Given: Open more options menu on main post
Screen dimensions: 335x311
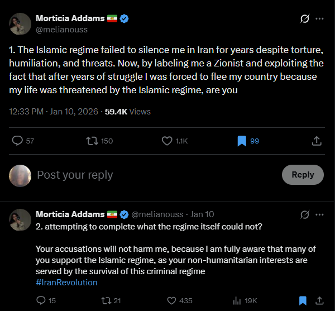Looking at the screenshot, I should click(x=320, y=18).
